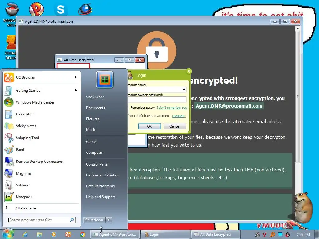Open UC Browser taskbar icon
This screenshot has height=239, width=319.
click(68, 234)
